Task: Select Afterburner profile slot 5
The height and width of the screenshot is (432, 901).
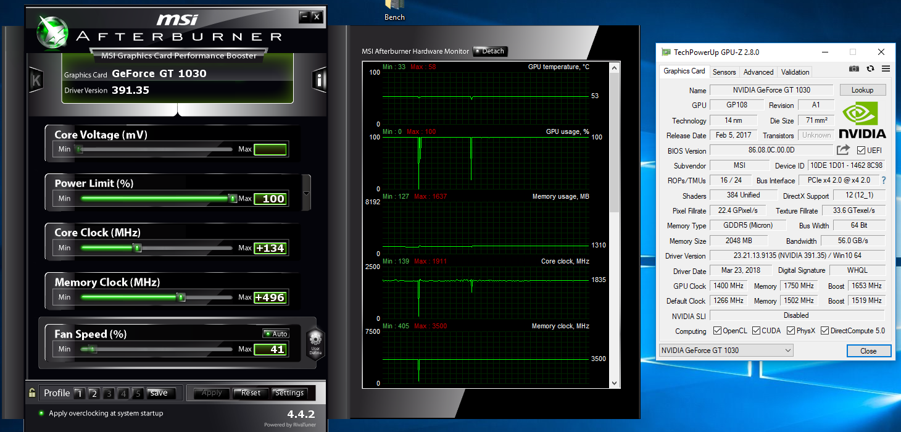Action: pyautogui.click(x=138, y=393)
